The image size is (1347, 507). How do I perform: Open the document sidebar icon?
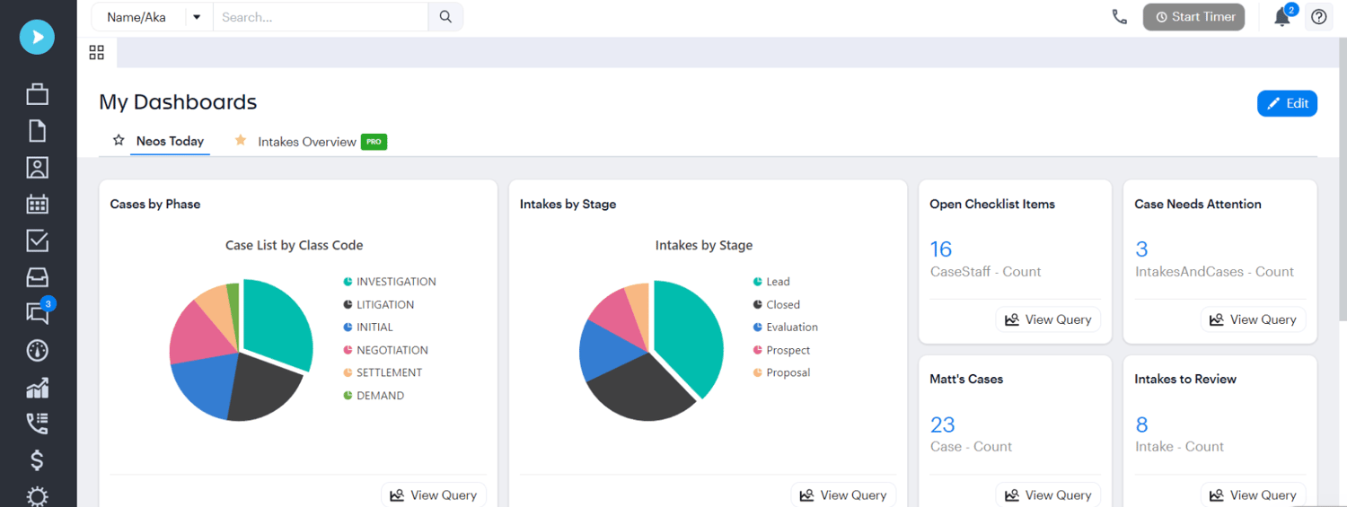coord(37,131)
